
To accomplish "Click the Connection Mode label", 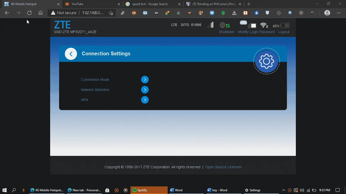I will (x=95, y=80).
